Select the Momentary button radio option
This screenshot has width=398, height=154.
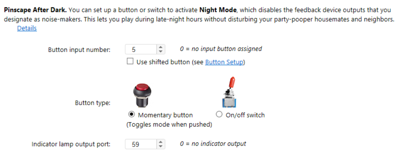point(131,115)
